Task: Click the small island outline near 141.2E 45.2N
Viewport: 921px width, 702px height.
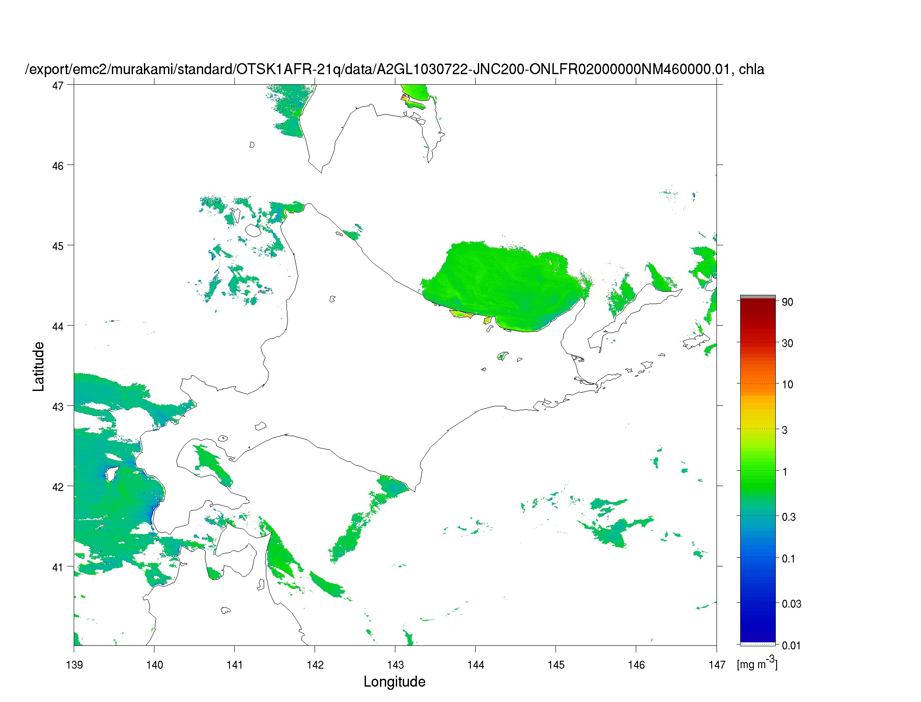Action: tap(253, 230)
